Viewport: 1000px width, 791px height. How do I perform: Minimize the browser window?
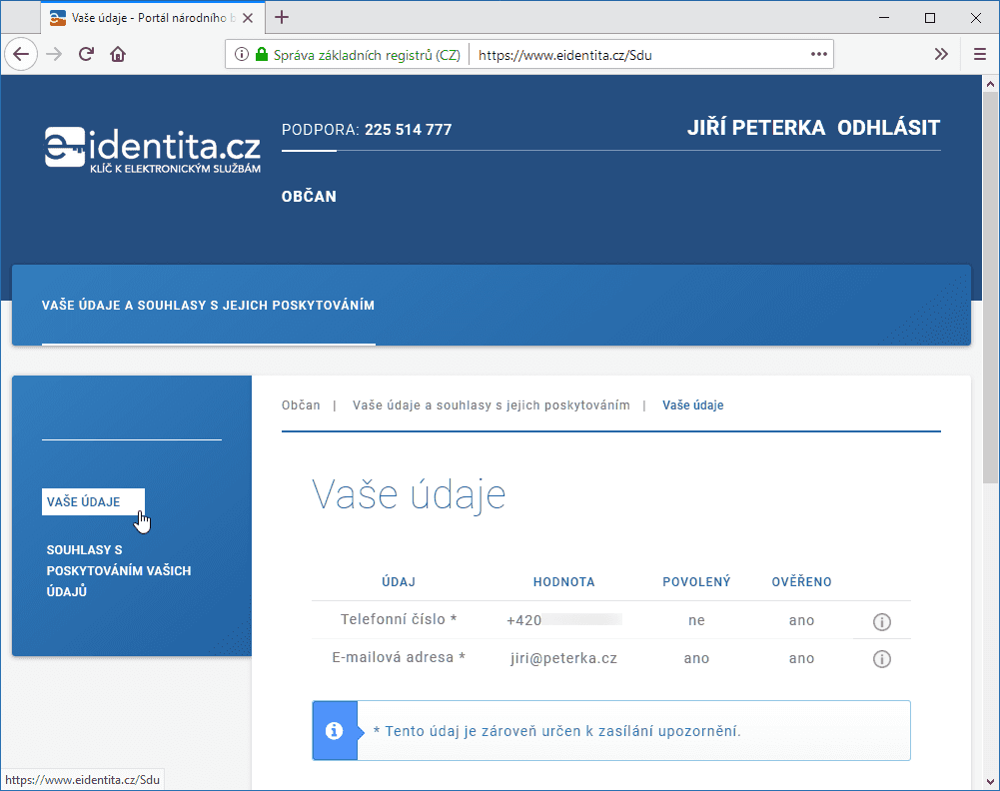[x=884, y=18]
